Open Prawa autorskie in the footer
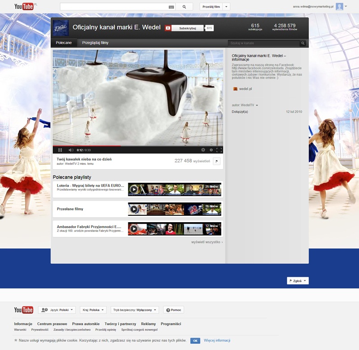This screenshot has width=359, height=350. tap(86, 324)
